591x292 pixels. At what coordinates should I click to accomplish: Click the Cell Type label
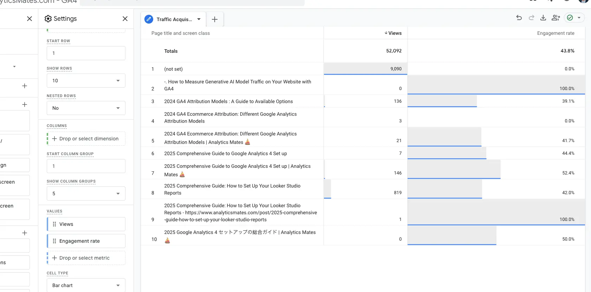(57, 273)
